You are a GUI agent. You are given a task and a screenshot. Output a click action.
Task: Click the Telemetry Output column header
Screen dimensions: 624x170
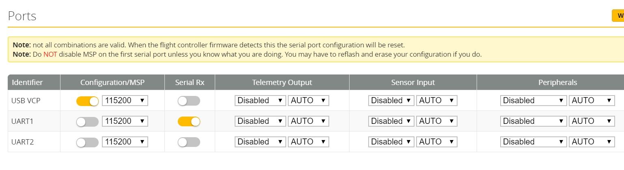pos(282,83)
